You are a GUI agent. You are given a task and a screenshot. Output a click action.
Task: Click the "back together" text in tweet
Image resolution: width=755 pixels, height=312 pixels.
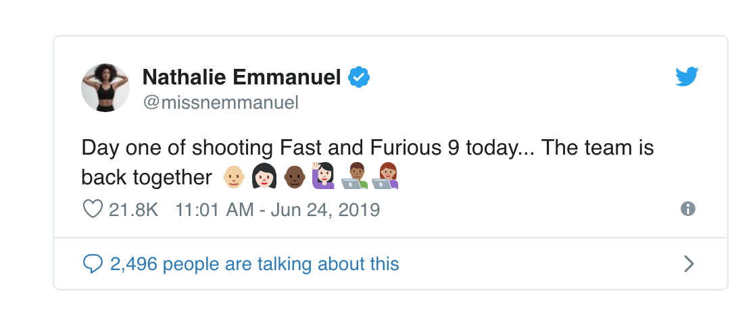pos(147,178)
